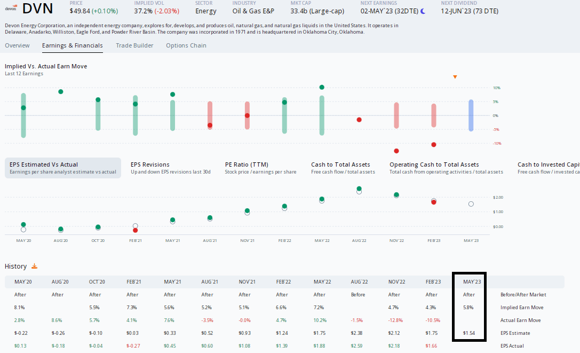Screen dimensions: 580x353
Task: Click the 'Actual Earn Move' row label
Action: 520,320
